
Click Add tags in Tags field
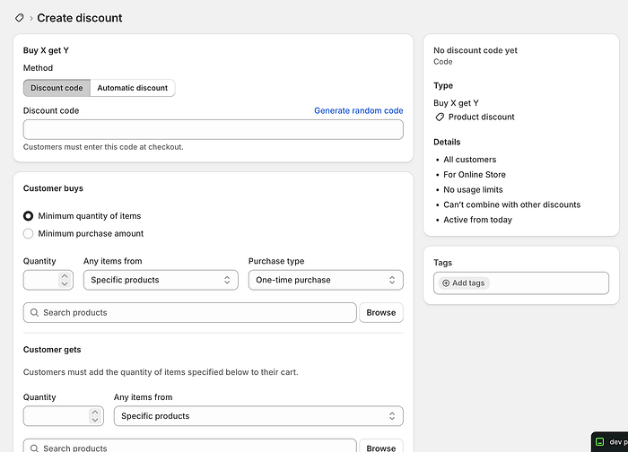pos(464,283)
